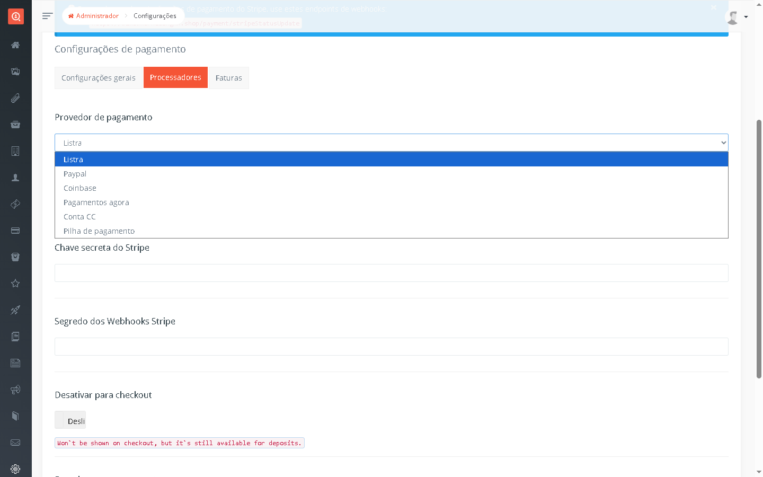Open the star favorites sidebar icon
This screenshot has height=477, width=763.
pyautogui.click(x=15, y=284)
